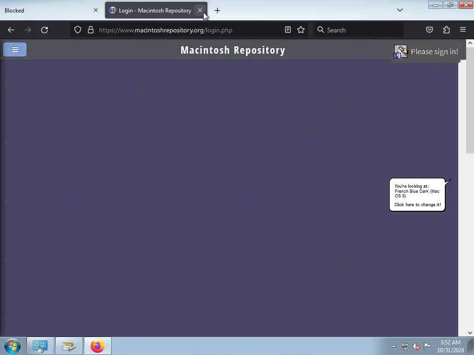Click the search magnifier icon
Screen dimensions: 474x355
pyautogui.click(x=320, y=30)
